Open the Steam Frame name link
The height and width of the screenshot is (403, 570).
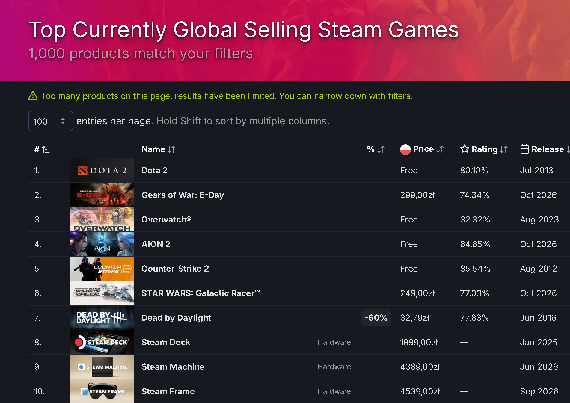click(x=168, y=391)
